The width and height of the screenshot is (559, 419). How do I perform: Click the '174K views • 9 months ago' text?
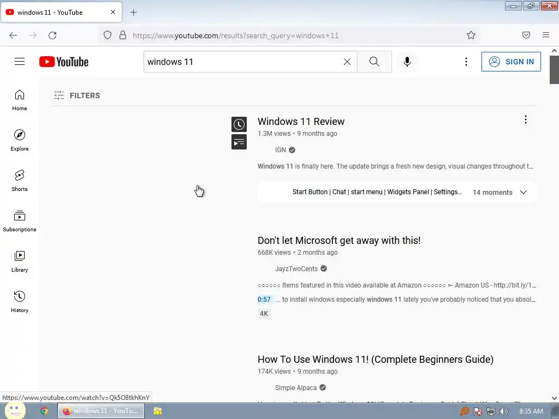(298, 372)
